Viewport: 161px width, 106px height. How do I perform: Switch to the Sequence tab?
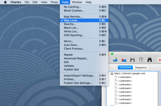pyautogui.click(x=141, y=67)
